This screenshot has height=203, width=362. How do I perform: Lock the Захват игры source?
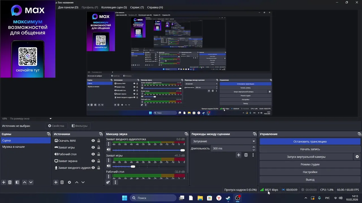point(98,147)
